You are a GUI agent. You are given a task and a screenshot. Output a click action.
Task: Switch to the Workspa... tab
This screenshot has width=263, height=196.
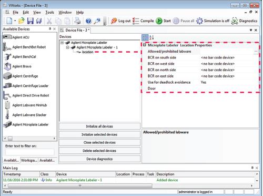pyautogui.click(x=29, y=160)
